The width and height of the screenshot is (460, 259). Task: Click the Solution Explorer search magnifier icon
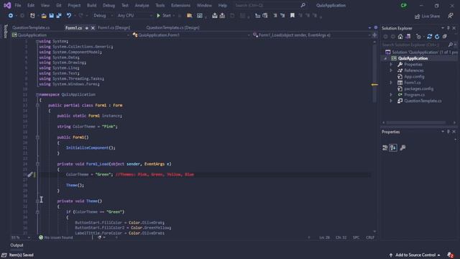451,45
